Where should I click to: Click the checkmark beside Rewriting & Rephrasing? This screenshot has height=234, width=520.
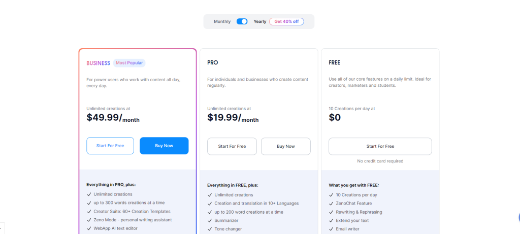(x=331, y=212)
